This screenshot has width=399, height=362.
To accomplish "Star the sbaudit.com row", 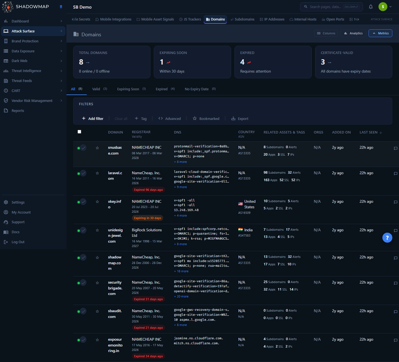I will [x=97, y=311].
